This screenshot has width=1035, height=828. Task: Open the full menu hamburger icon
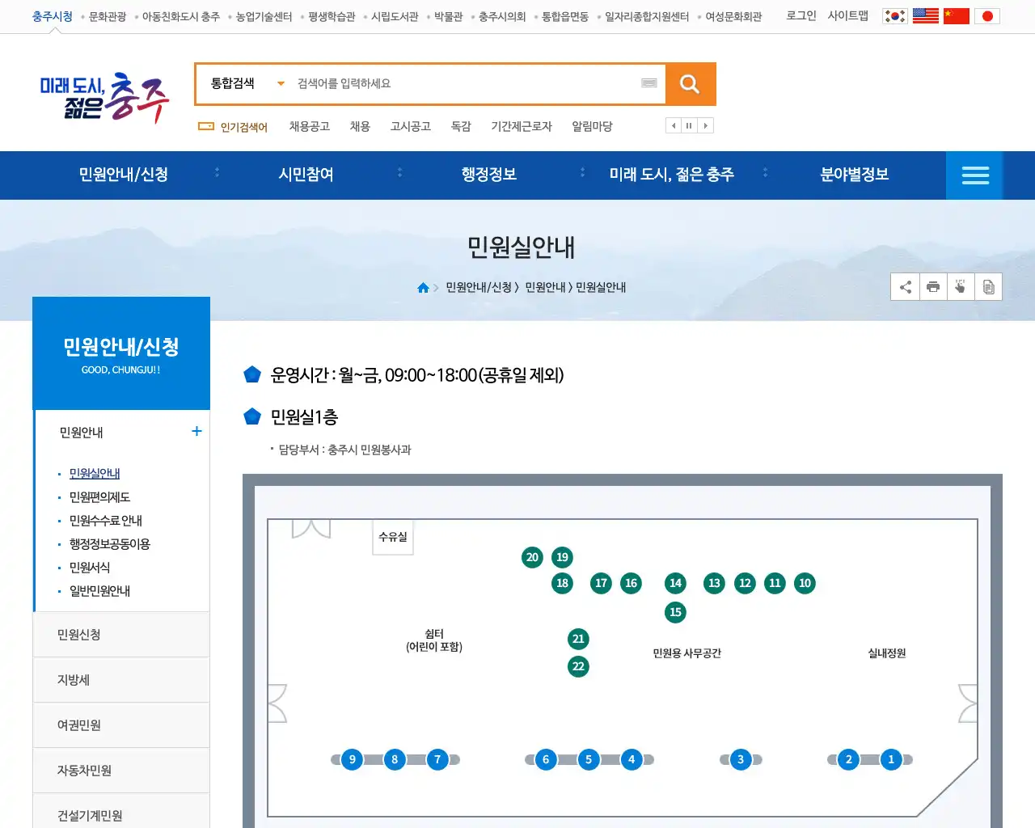(x=975, y=175)
